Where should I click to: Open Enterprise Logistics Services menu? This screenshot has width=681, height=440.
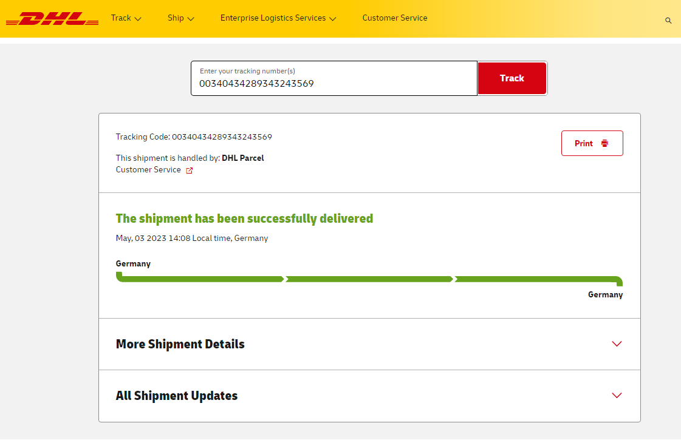tap(278, 18)
